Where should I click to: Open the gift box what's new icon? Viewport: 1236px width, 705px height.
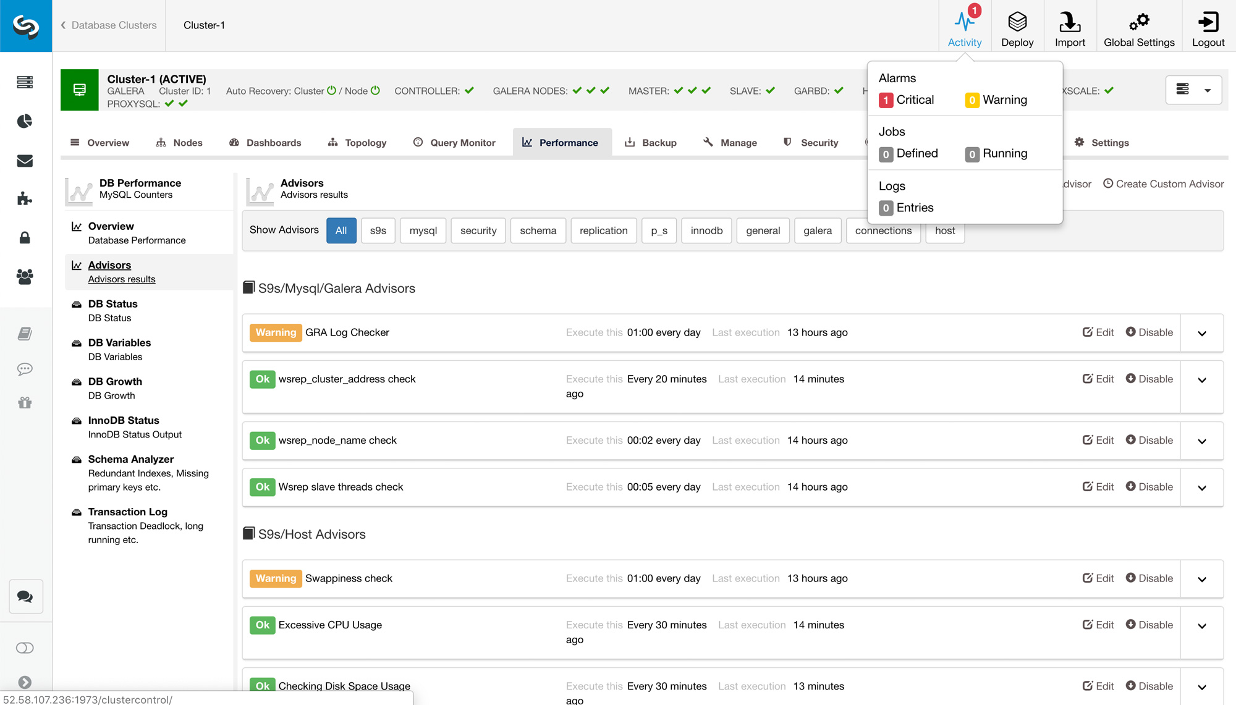pyautogui.click(x=25, y=403)
